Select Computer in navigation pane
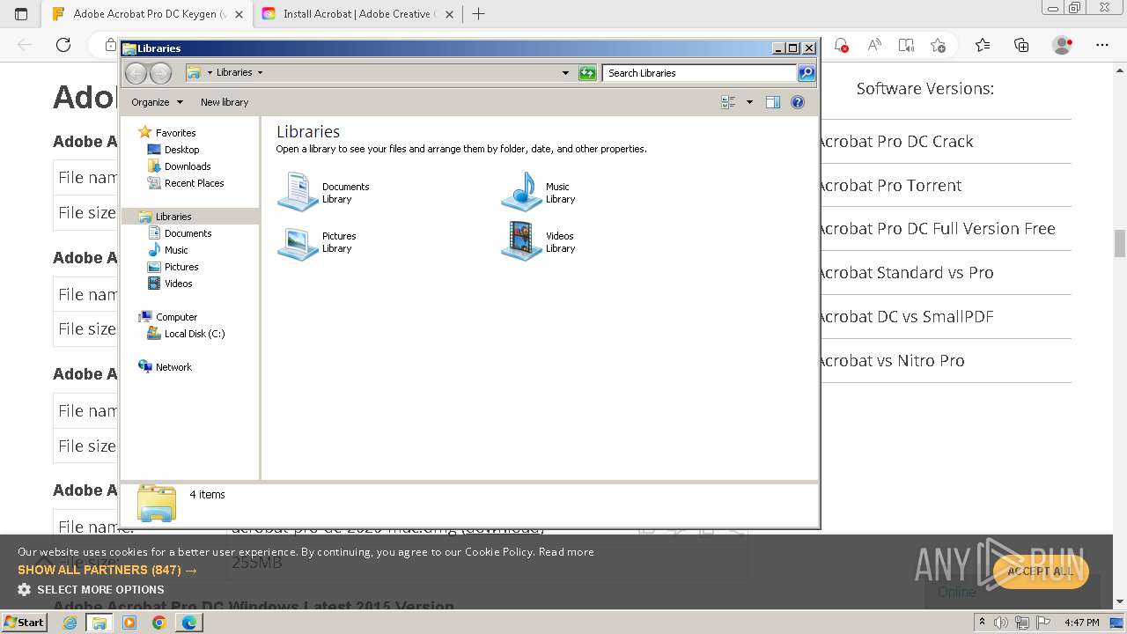1127x634 pixels. (176, 317)
